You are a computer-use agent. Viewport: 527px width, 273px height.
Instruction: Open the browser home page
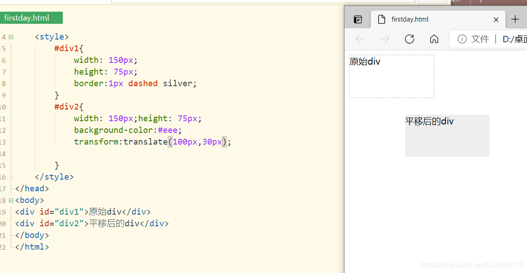(x=434, y=39)
